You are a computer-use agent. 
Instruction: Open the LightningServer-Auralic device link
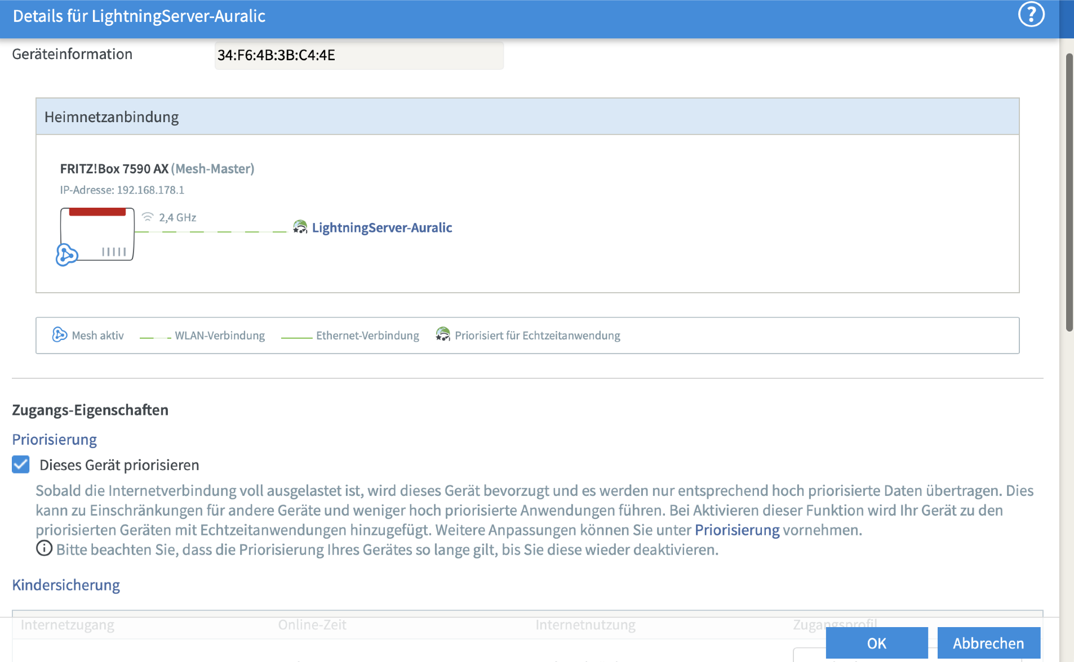(x=381, y=227)
